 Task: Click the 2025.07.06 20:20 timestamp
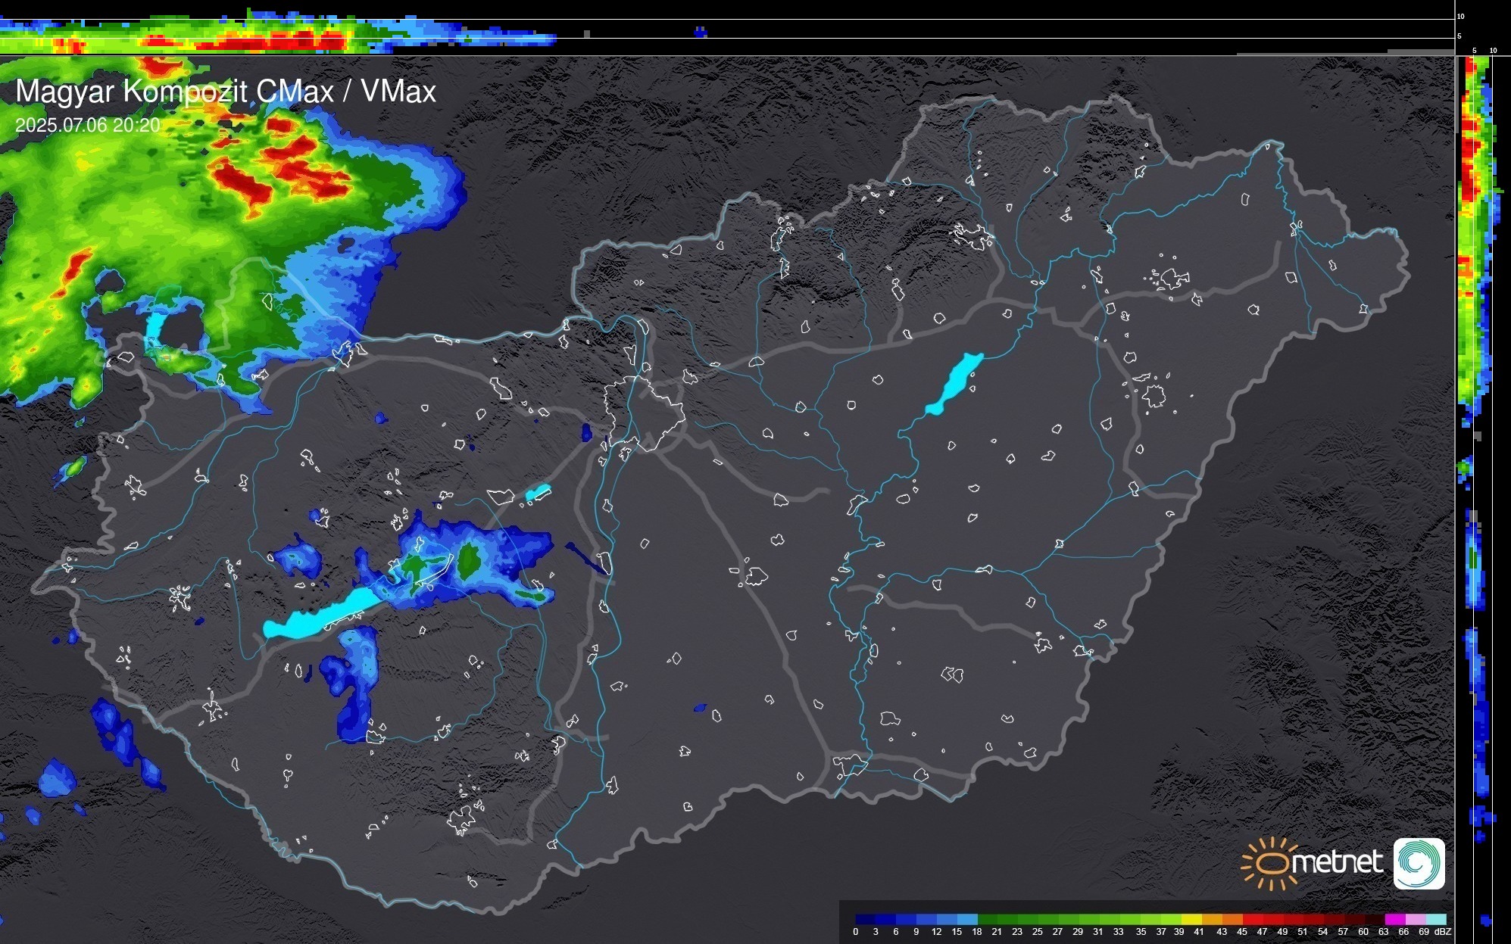pyautogui.click(x=87, y=125)
